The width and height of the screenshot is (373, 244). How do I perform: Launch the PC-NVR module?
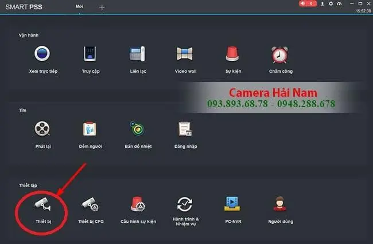click(x=232, y=204)
